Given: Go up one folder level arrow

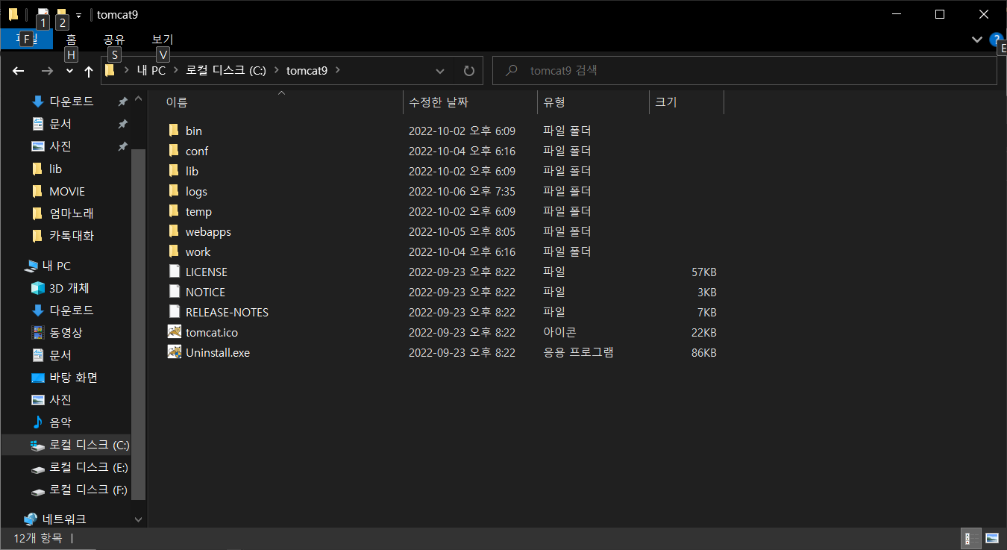Looking at the screenshot, I should [89, 71].
